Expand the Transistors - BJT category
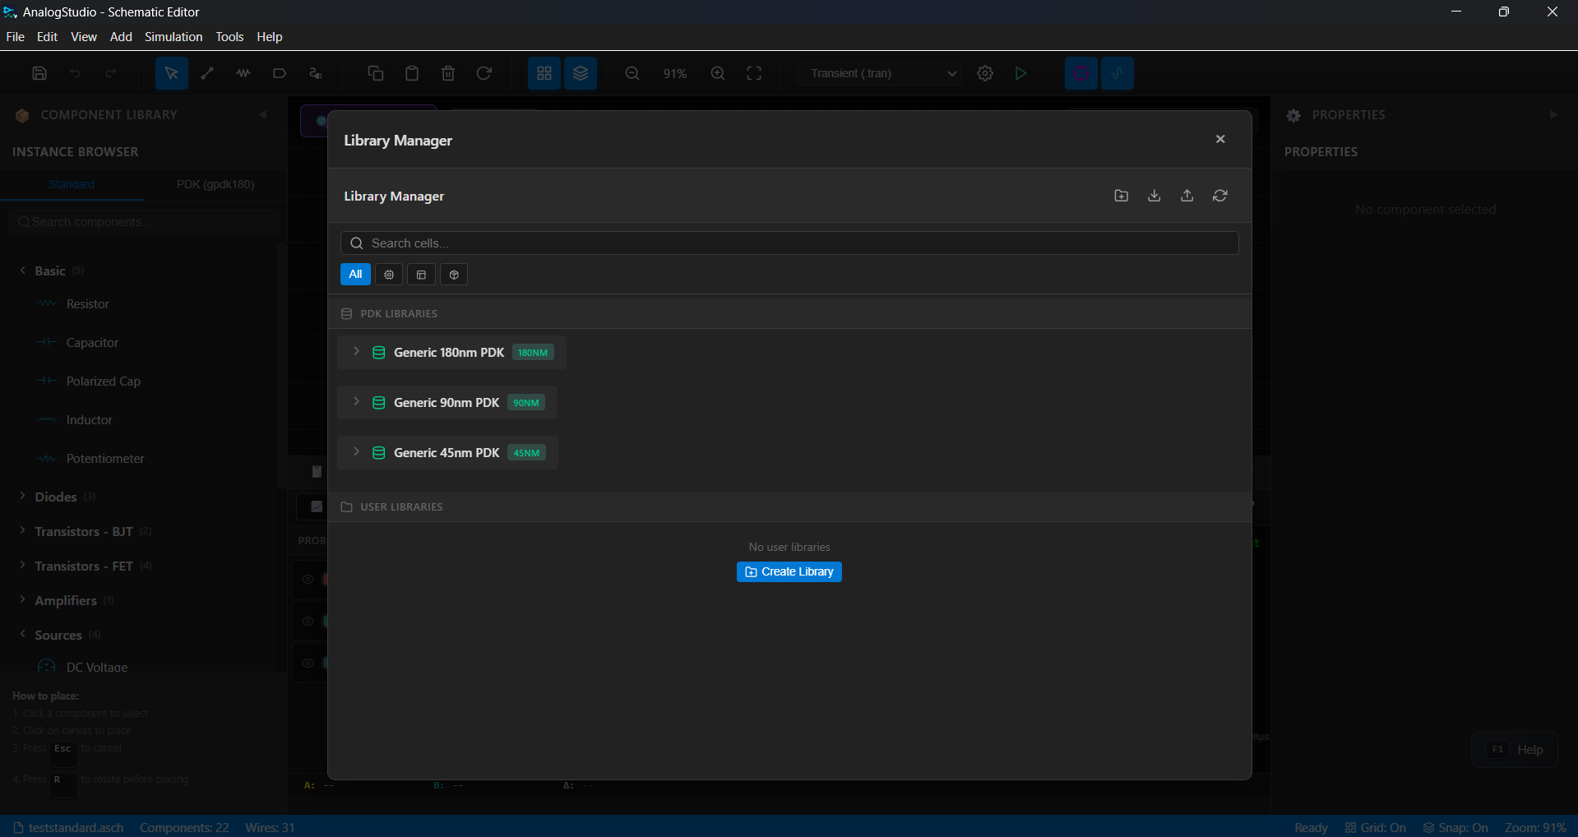This screenshot has height=837, width=1578. [x=22, y=531]
